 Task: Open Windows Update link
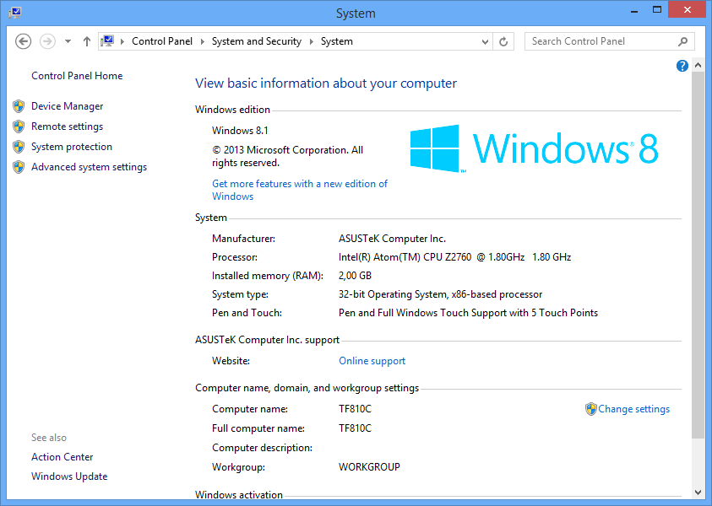click(69, 476)
